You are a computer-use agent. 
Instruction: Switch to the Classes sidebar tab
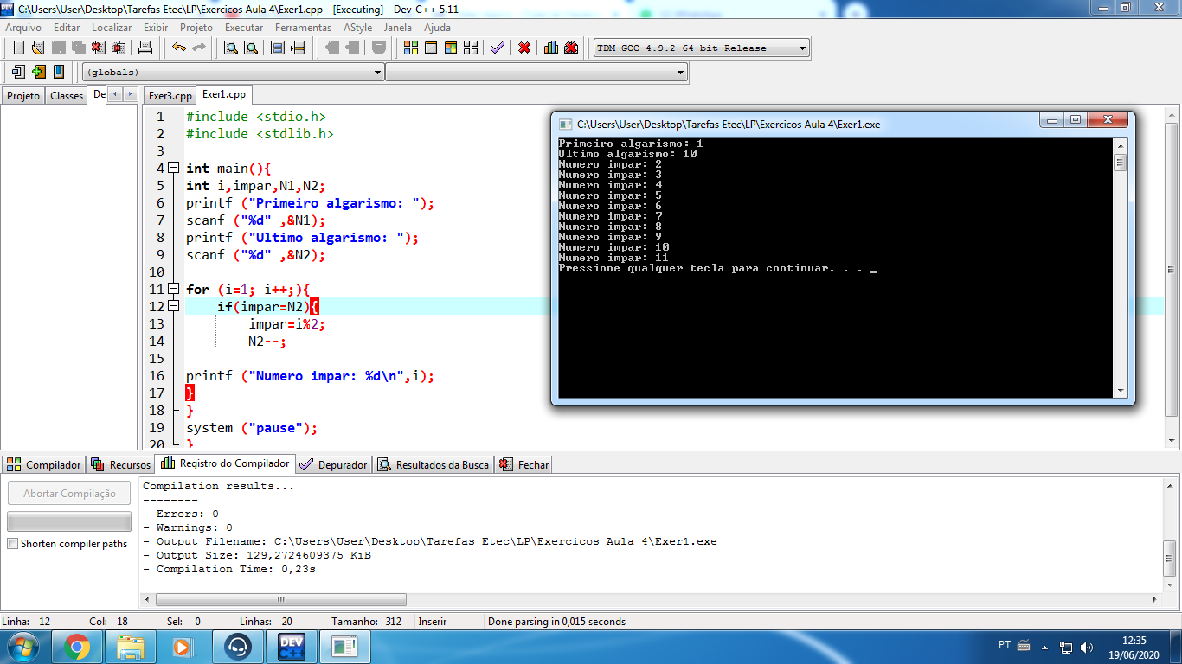(67, 95)
